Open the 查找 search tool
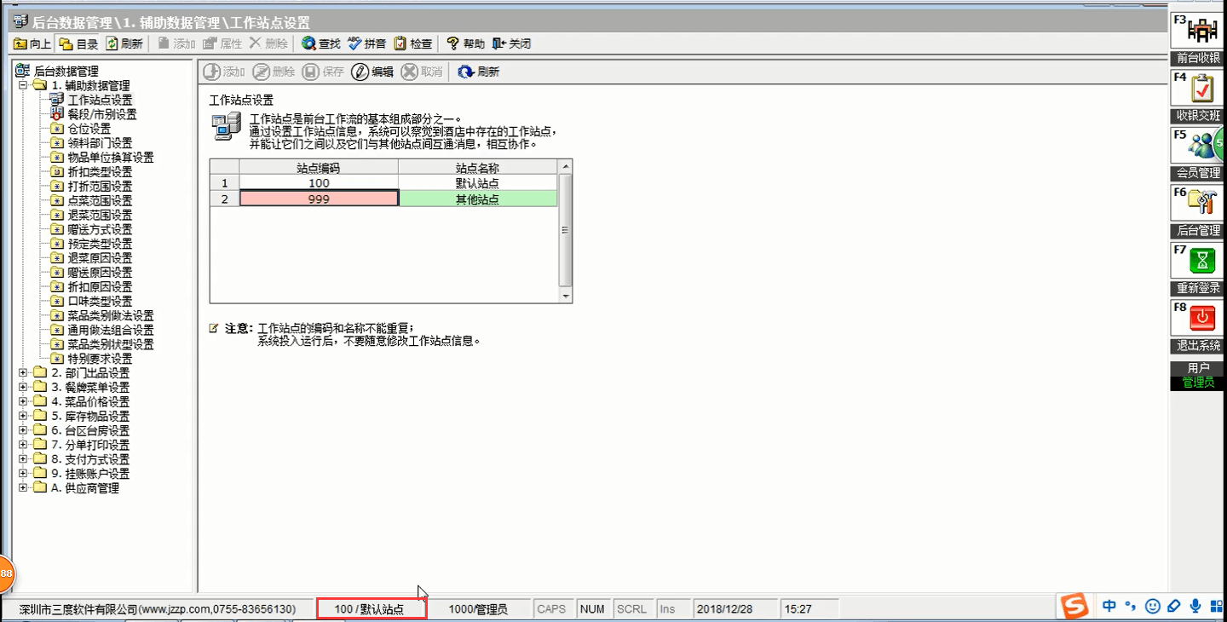Screen dimensions: 1227x622 click(x=321, y=43)
